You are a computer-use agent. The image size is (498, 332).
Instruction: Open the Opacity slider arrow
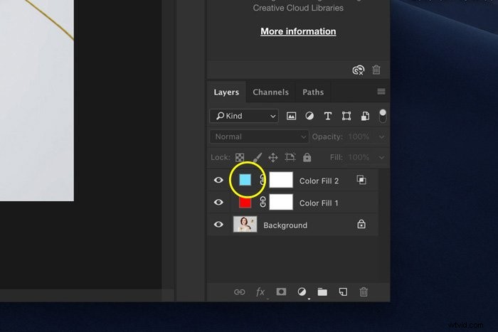381,137
